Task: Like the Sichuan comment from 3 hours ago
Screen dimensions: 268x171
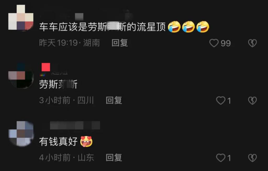Action: pos(221,100)
